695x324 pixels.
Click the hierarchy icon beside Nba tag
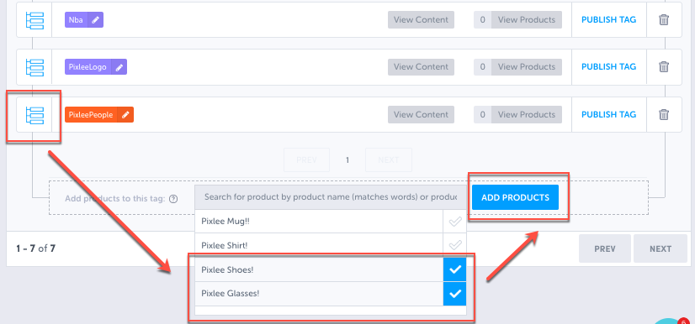click(34, 20)
